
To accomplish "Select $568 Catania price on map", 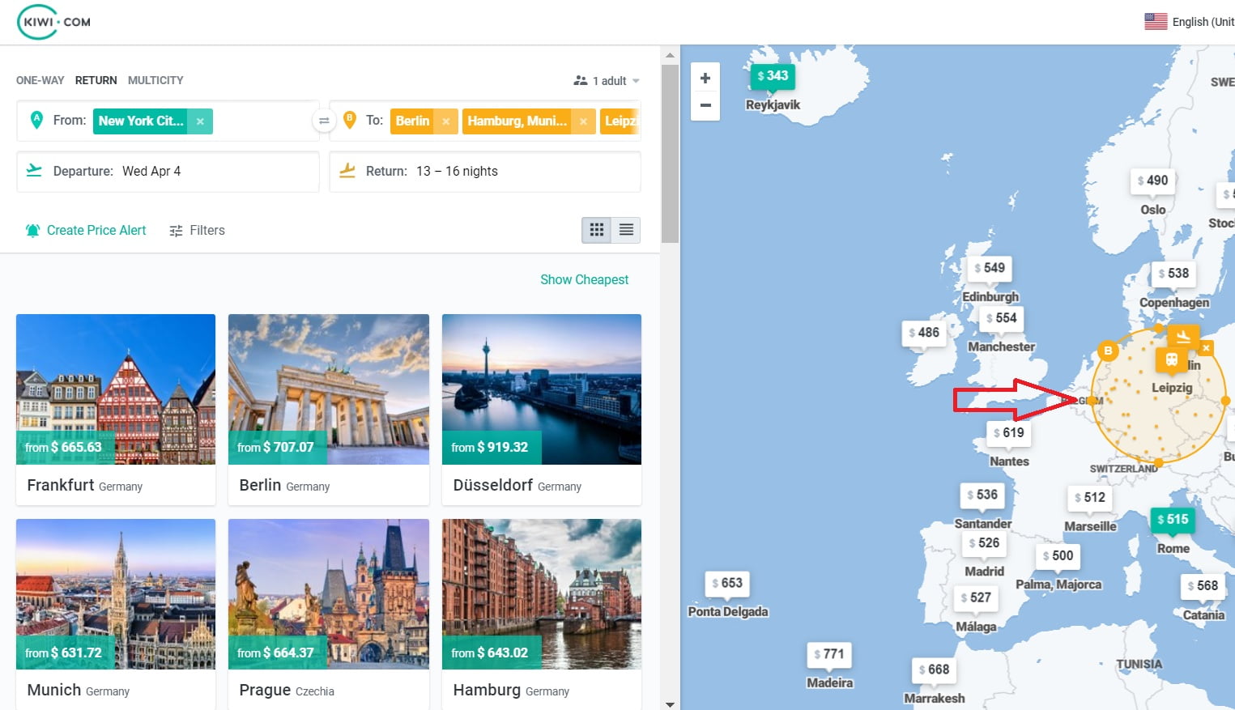I will click(1203, 586).
